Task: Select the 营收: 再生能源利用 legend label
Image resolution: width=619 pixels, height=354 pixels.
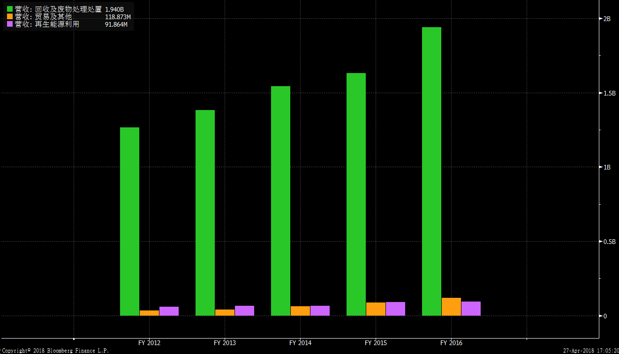Action: (x=47, y=24)
